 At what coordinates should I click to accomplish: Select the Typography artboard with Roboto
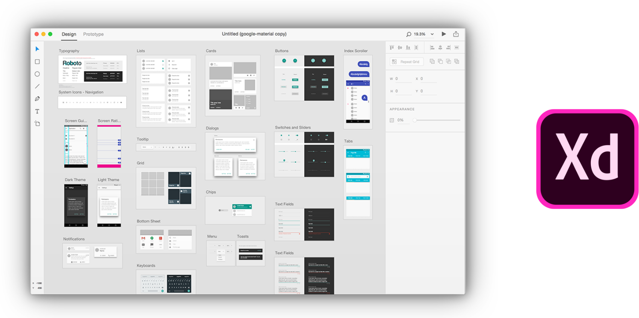click(93, 69)
